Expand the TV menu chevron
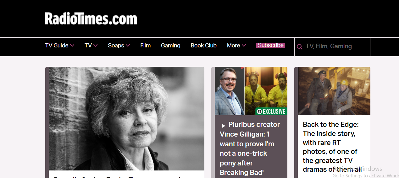399x178 pixels. click(x=96, y=46)
